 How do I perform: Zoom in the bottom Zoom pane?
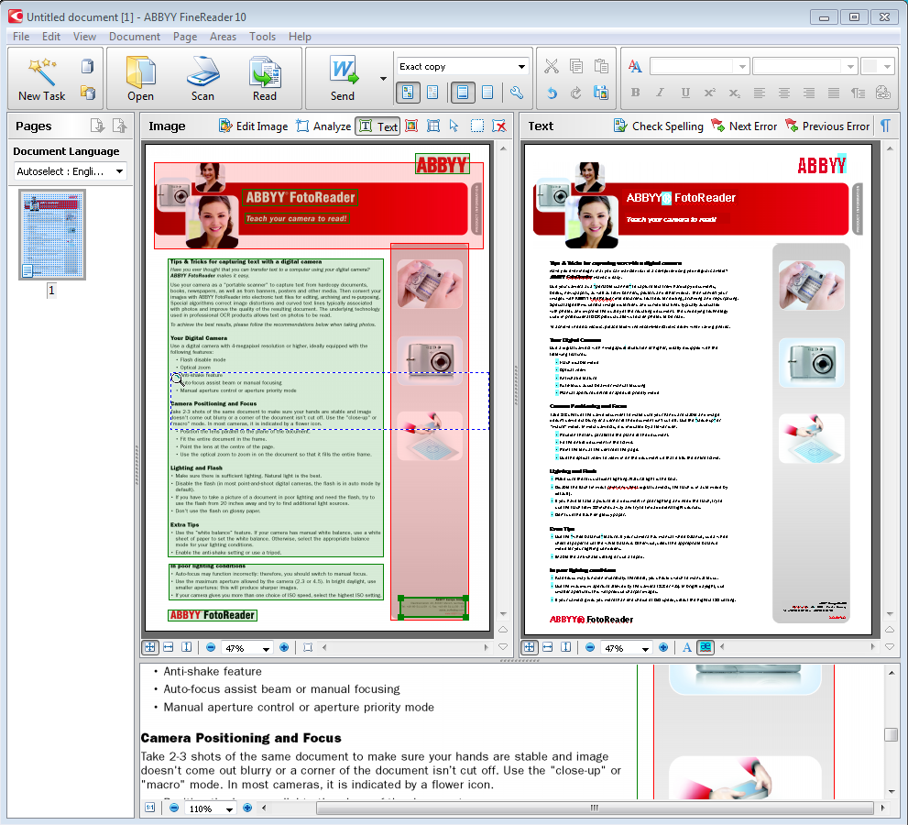tap(247, 808)
